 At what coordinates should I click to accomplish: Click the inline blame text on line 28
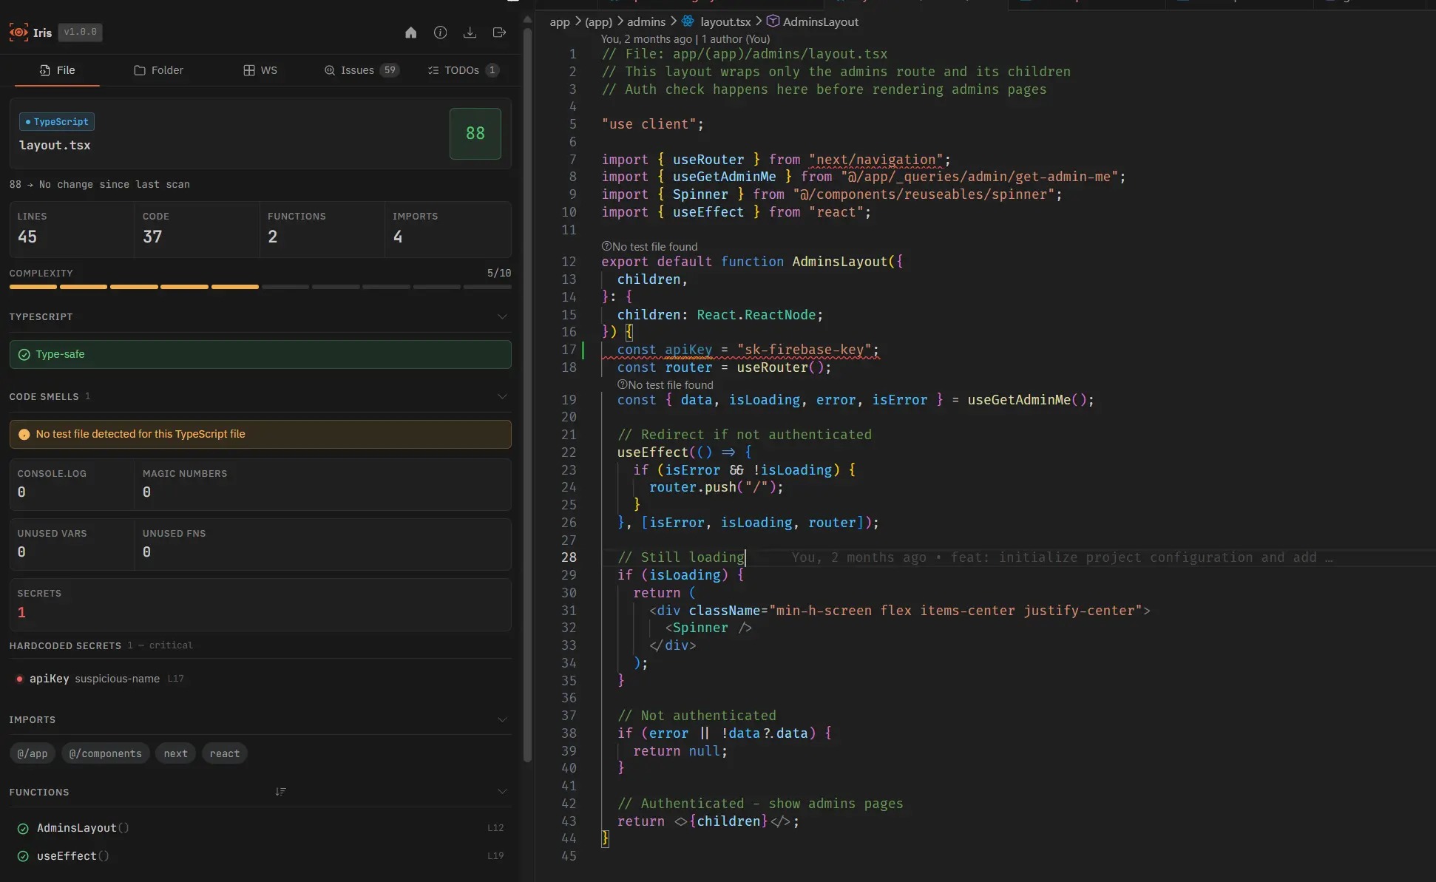coord(1062,557)
